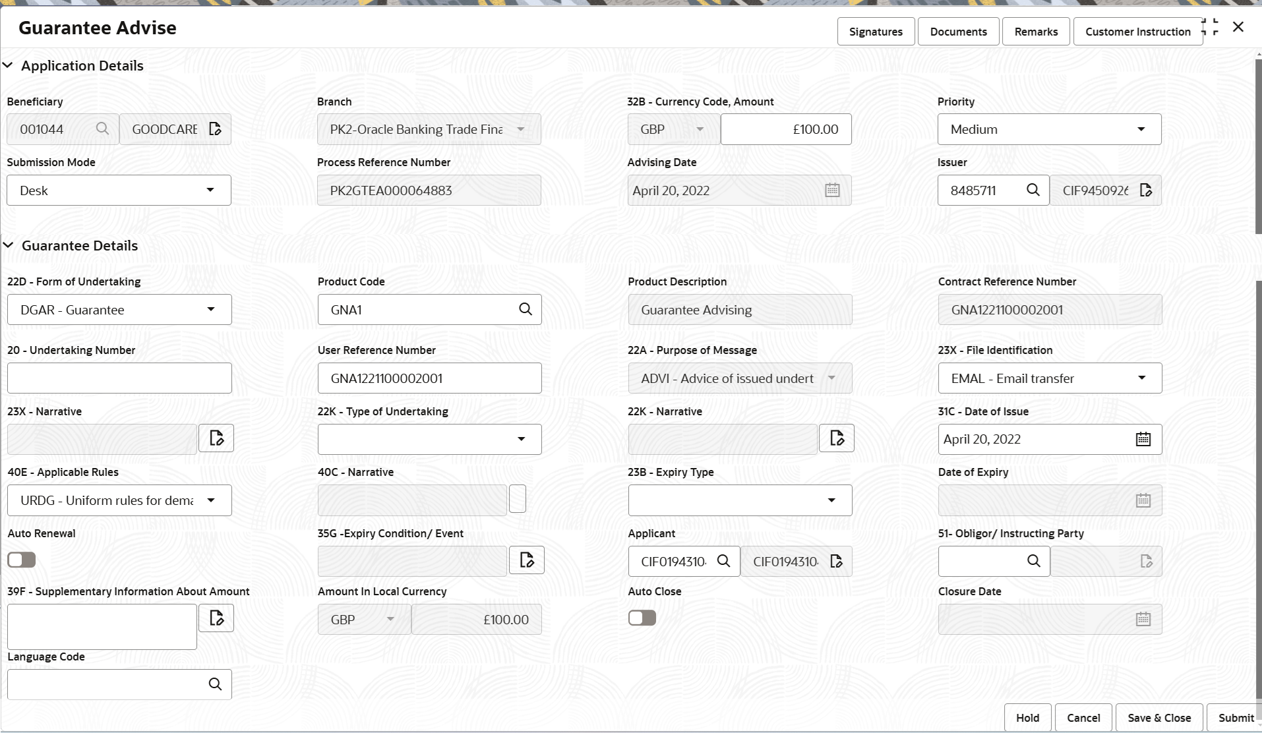Viewport: 1262px width, 733px height.
Task: Click the Cancel button
Action: tap(1083, 717)
